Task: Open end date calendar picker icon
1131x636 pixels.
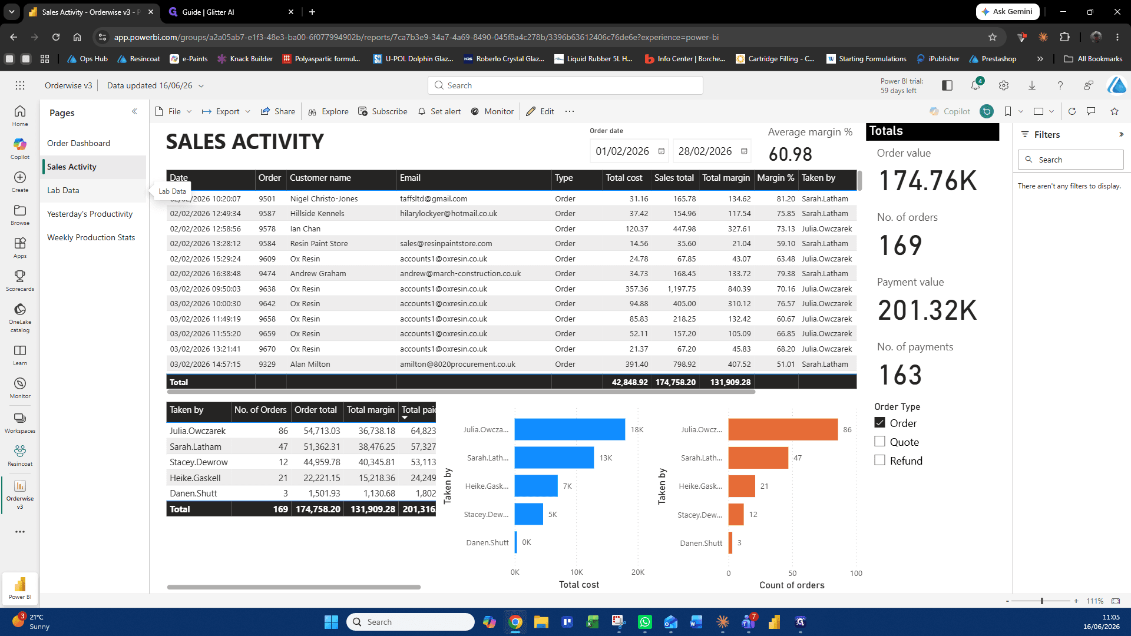Action: pos(744,151)
